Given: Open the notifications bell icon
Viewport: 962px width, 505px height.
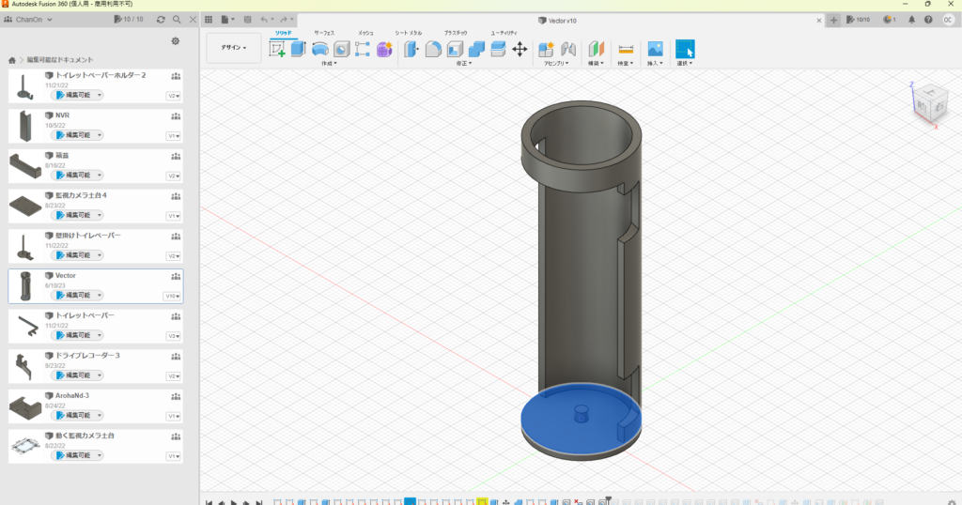Looking at the screenshot, I should pyautogui.click(x=911, y=19).
